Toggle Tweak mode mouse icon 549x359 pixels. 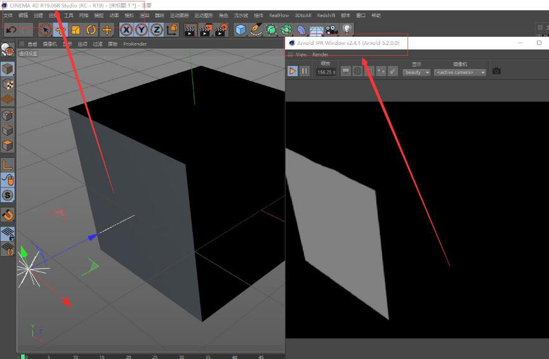tap(8, 180)
